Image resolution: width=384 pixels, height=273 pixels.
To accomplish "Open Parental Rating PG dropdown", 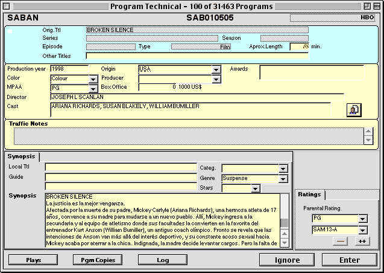I will (363, 219).
